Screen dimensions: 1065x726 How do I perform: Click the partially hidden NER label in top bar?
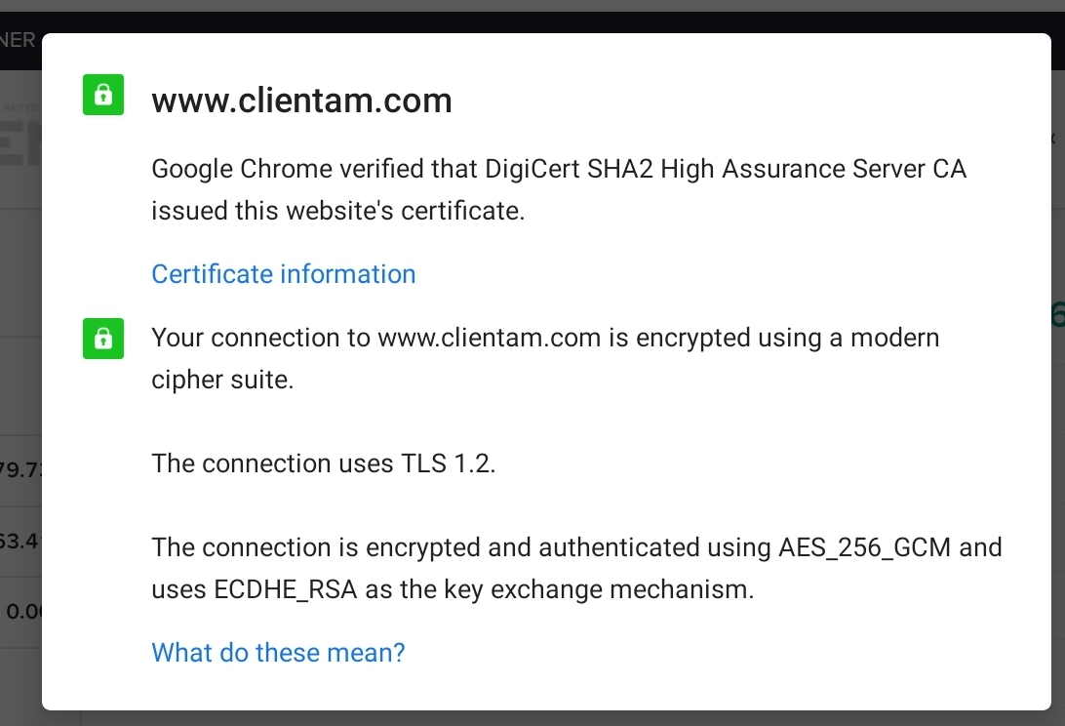[x=19, y=40]
